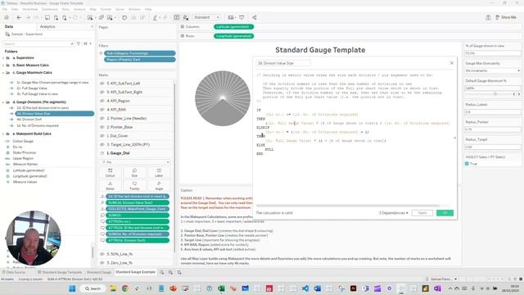Open Visual Studio Code from the taskbar

(305, 288)
